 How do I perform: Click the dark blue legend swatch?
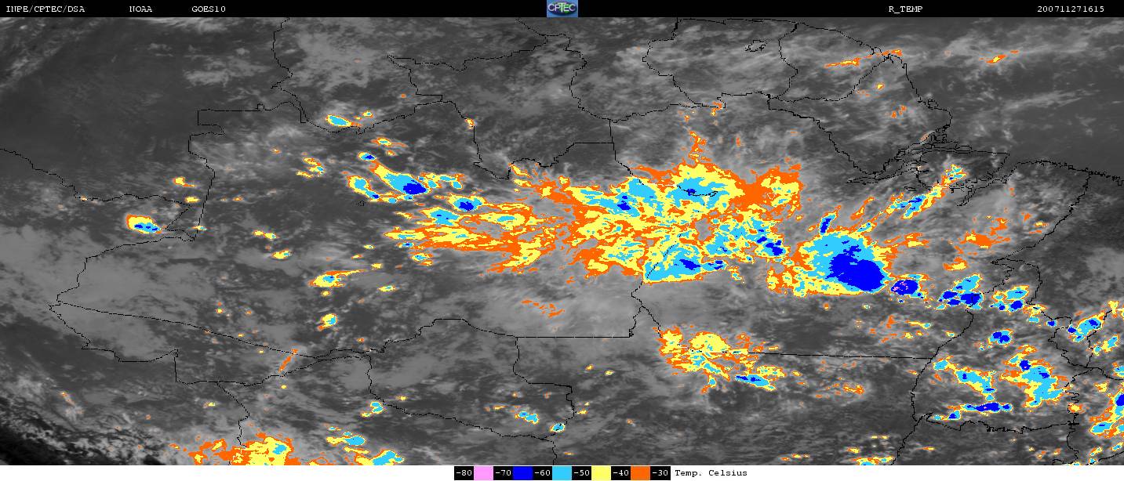pyautogui.click(x=522, y=473)
